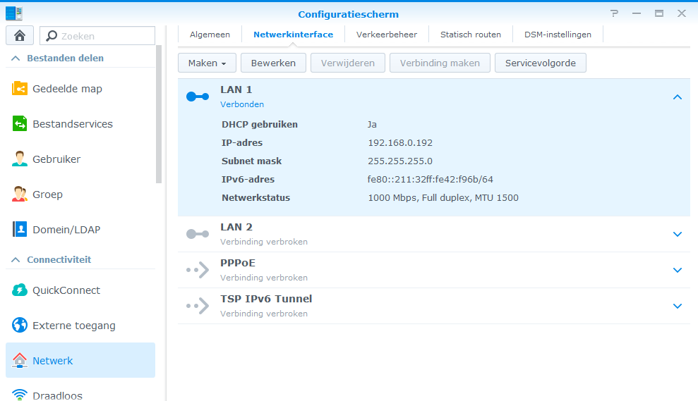Open the Groep settings icon
Screen dimensions: 698x401
click(x=20, y=195)
